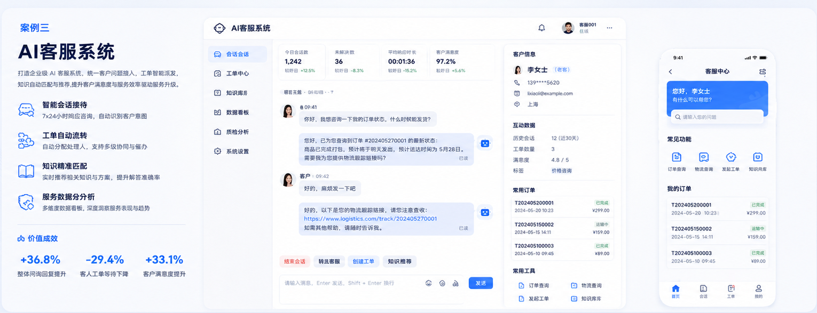Click the 今日会话数 1,242 stat card
This screenshot has width=817, height=313.
click(301, 61)
